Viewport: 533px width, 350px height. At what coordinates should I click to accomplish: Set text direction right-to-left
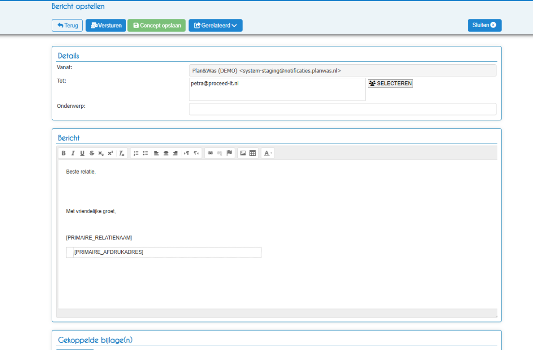click(x=196, y=153)
